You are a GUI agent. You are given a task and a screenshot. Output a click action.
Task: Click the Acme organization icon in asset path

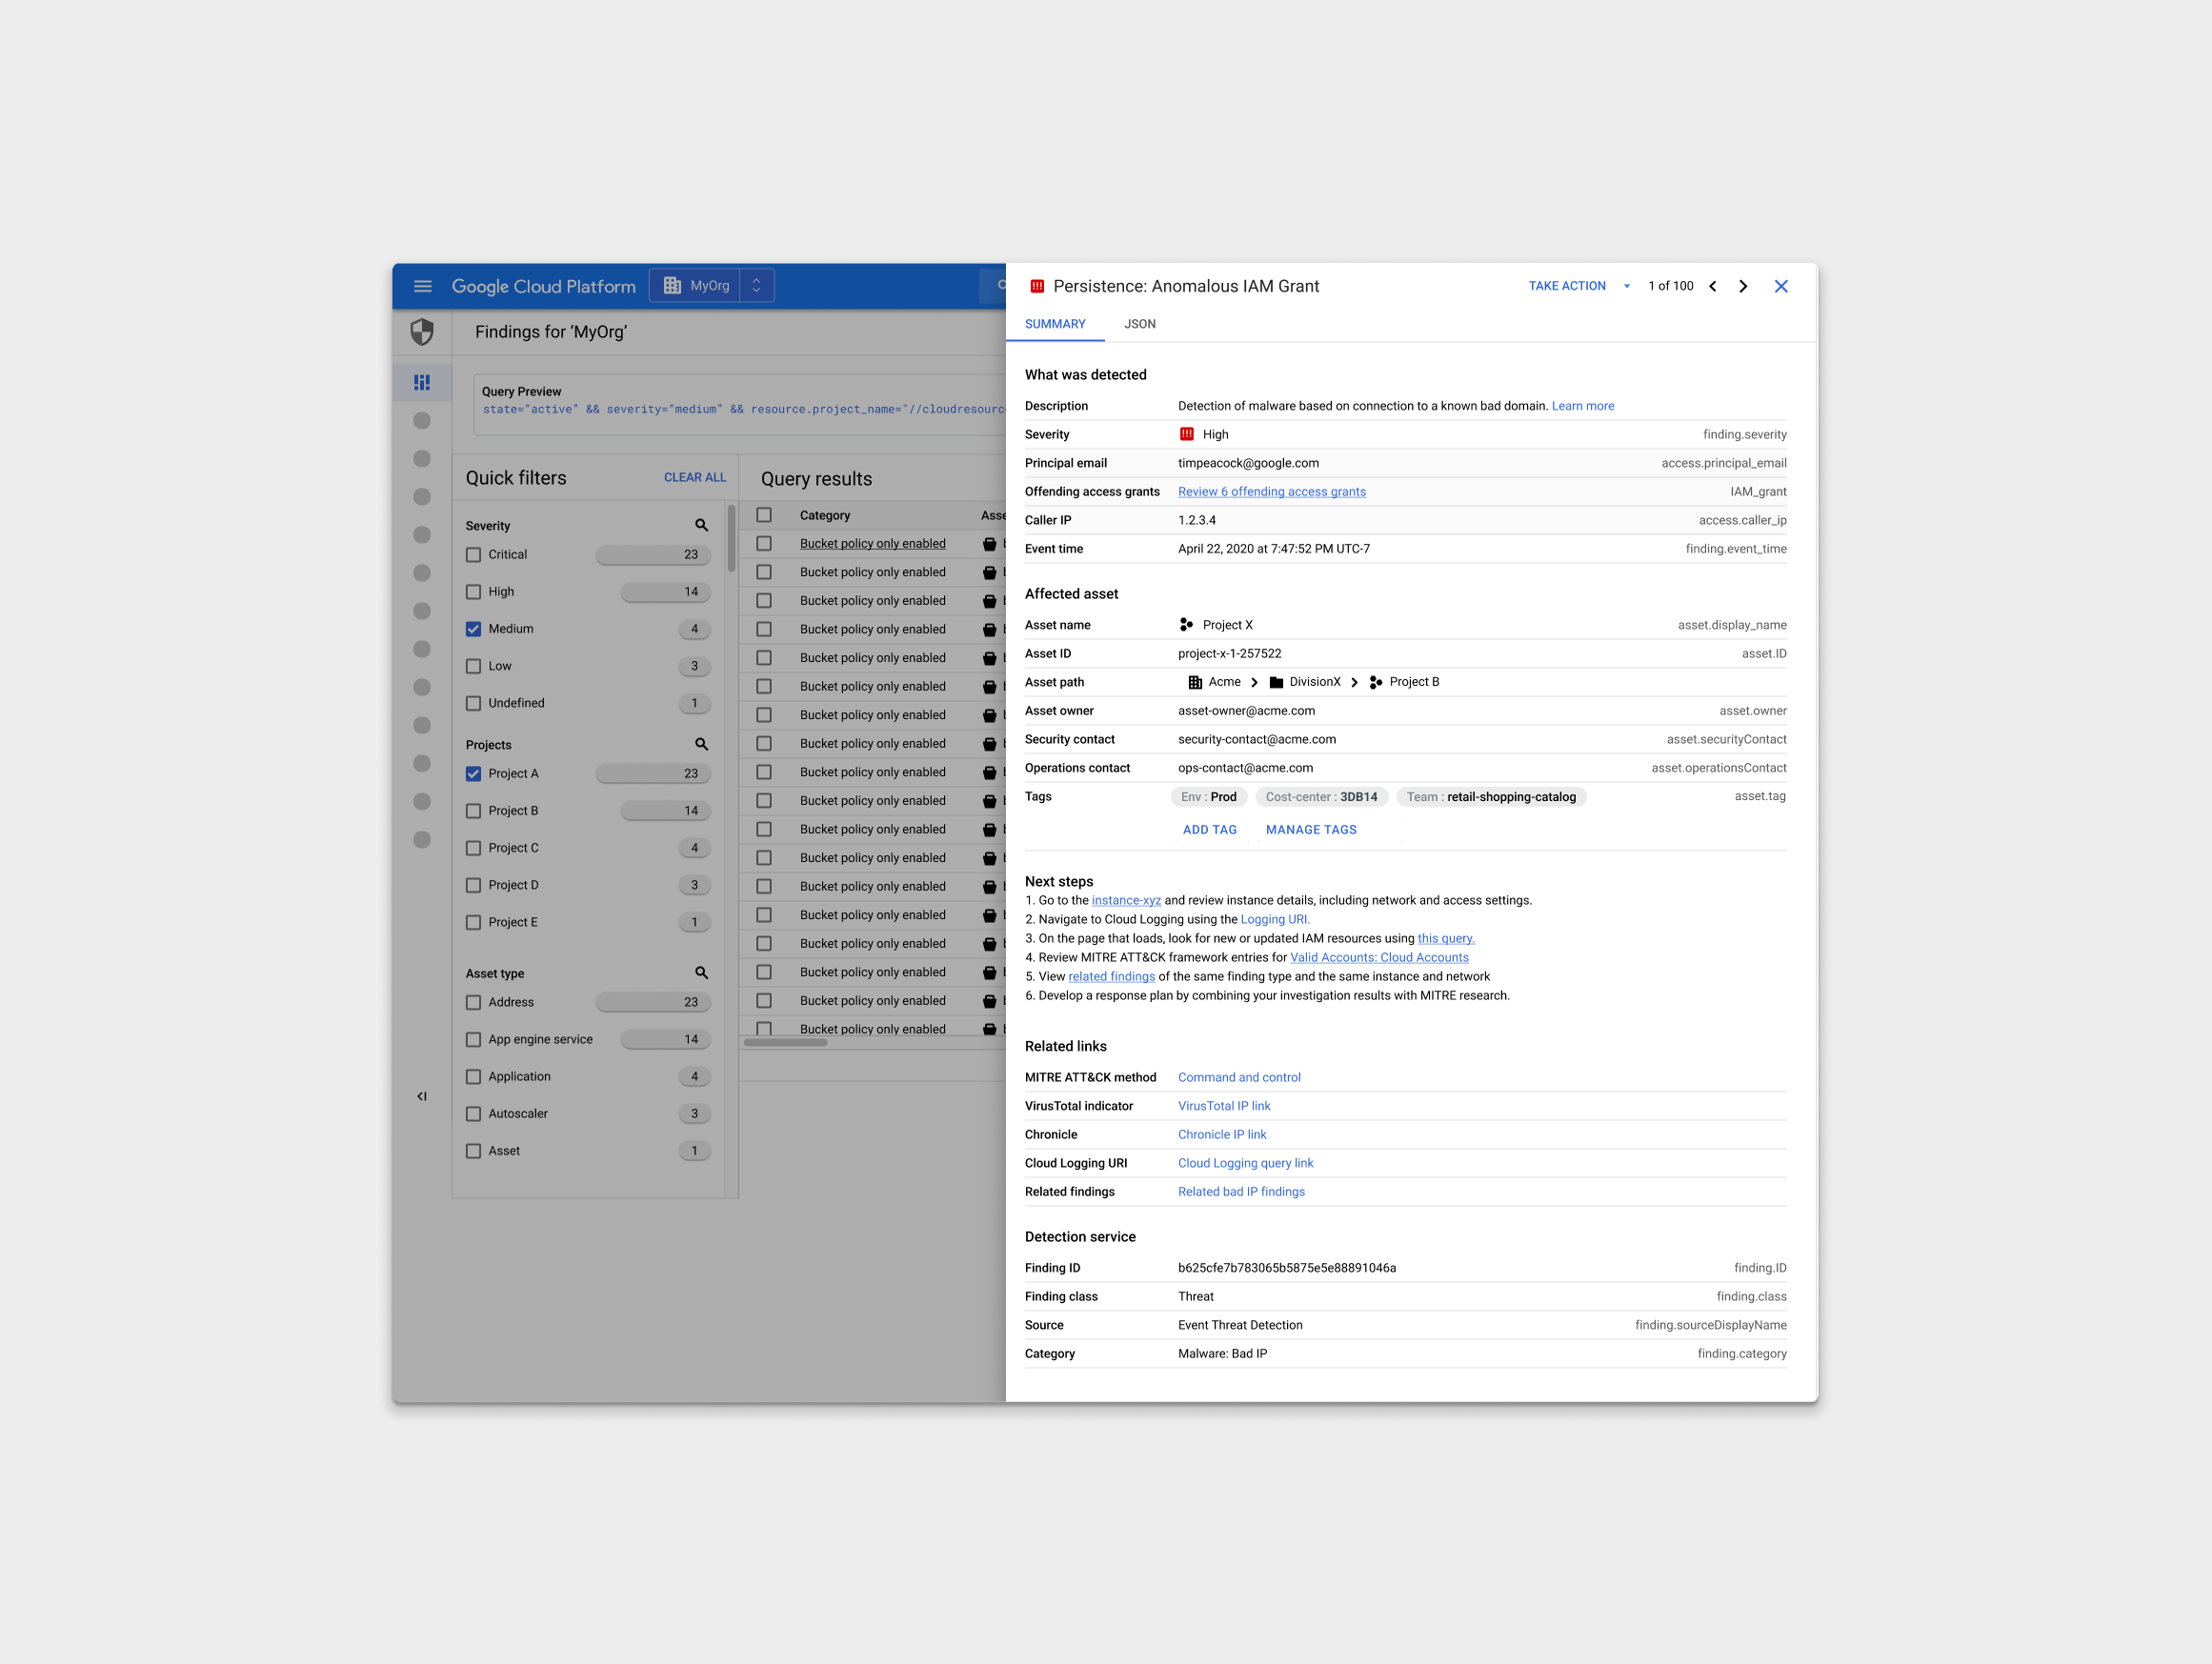(1195, 682)
